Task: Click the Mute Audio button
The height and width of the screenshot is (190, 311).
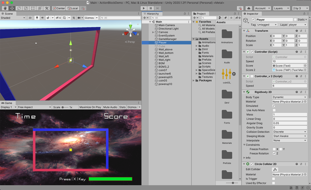Action: click(110, 107)
